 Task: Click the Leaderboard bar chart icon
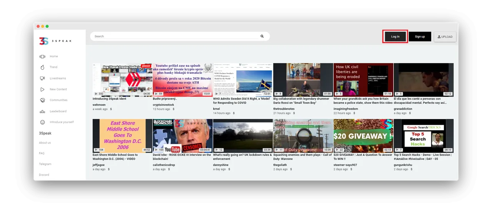tap(42, 111)
